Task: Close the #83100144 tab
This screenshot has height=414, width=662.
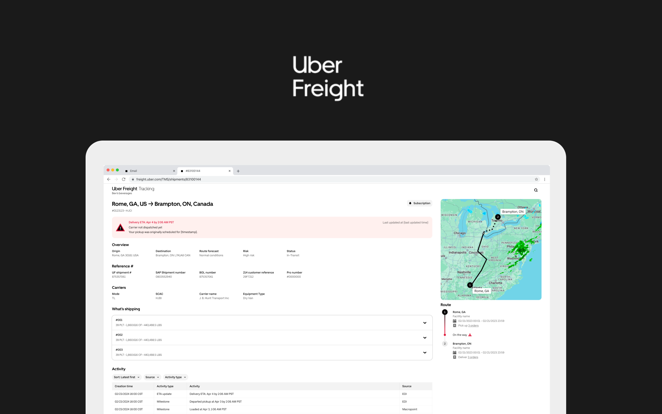Action: coord(230,171)
